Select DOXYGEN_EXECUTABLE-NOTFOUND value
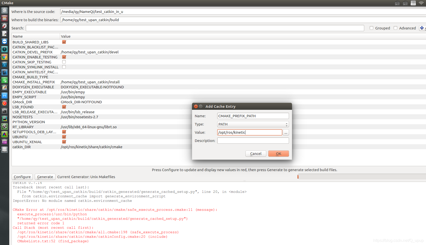 92,87
